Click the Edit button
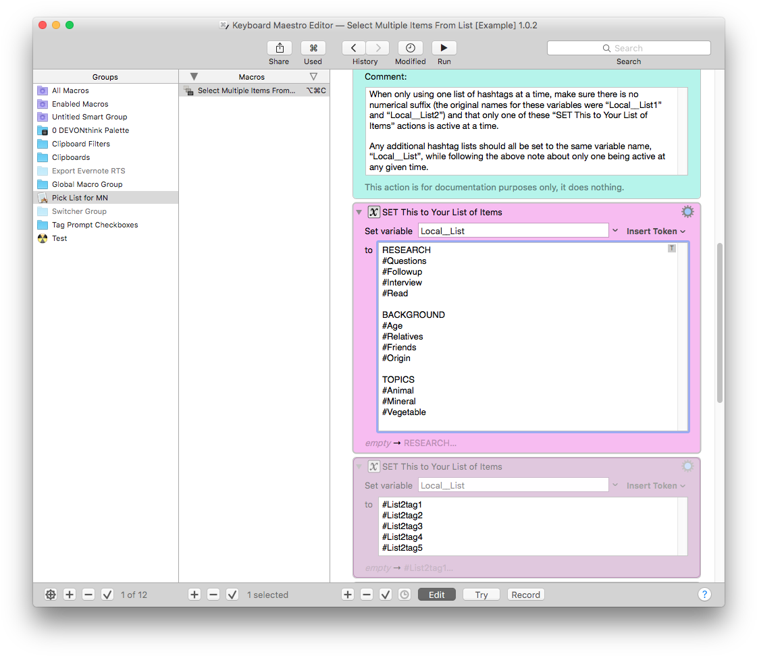Image resolution: width=757 pixels, height=656 pixels. (436, 595)
